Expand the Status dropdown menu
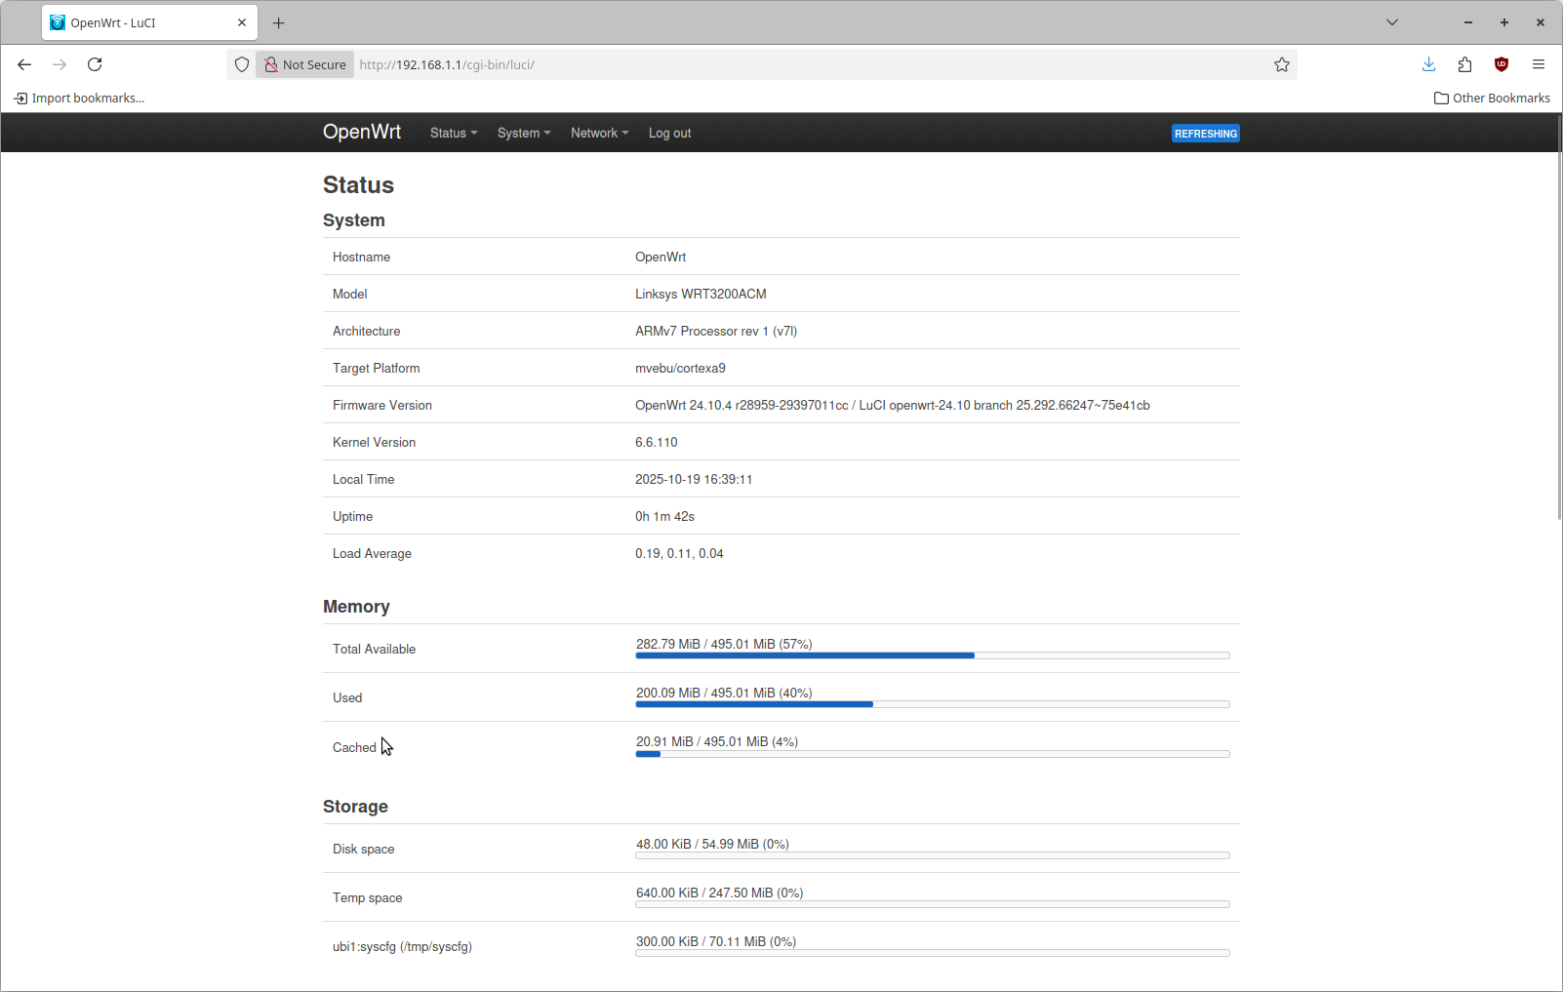This screenshot has width=1563, height=992. (454, 134)
